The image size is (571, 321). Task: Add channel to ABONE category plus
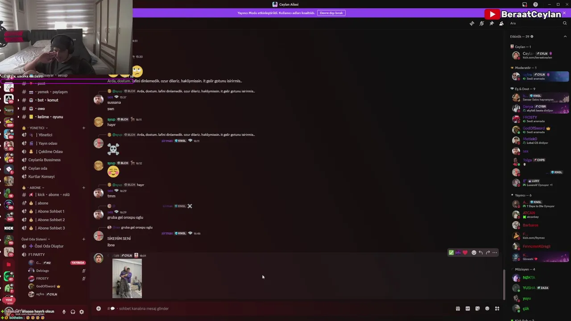(83, 188)
